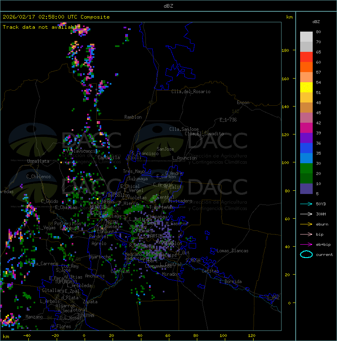The width and height of the screenshot is (337, 341).
Task: Select dark green swatch between 20 and 10 dBZ
Action: click(x=306, y=178)
